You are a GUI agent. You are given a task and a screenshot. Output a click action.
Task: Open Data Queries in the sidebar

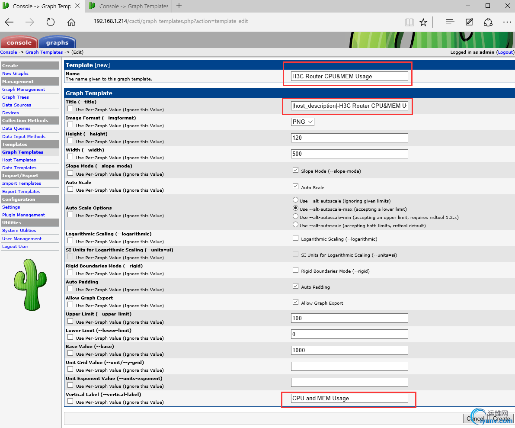tap(16, 129)
